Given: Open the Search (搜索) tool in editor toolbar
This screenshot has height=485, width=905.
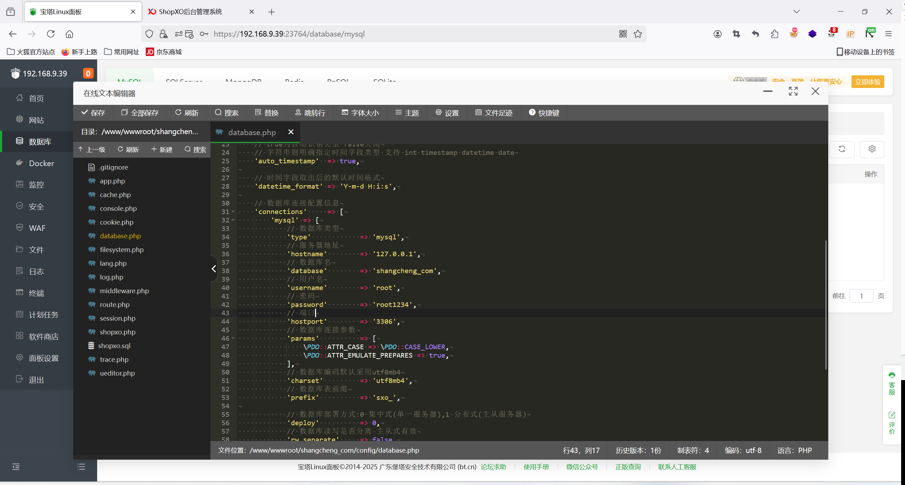Looking at the screenshot, I should 226,113.
